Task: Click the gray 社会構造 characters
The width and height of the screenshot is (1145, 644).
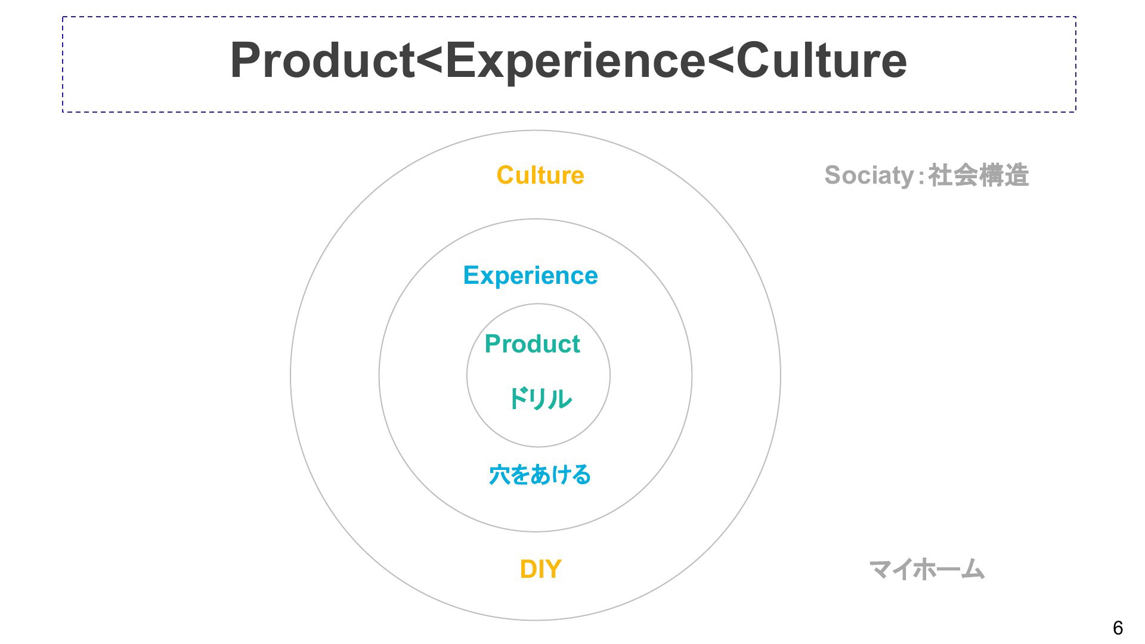Action: [x=979, y=175]
